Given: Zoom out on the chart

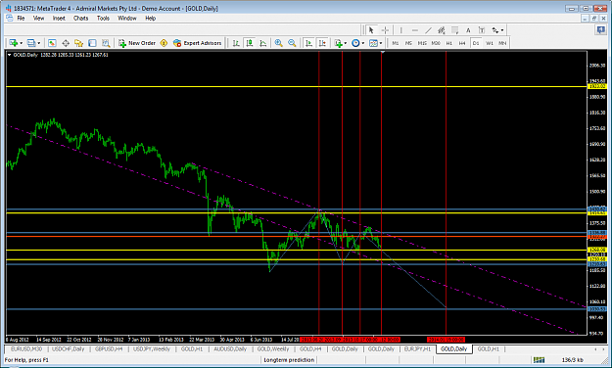Looking at the screenshot, I should click(292, 43).
